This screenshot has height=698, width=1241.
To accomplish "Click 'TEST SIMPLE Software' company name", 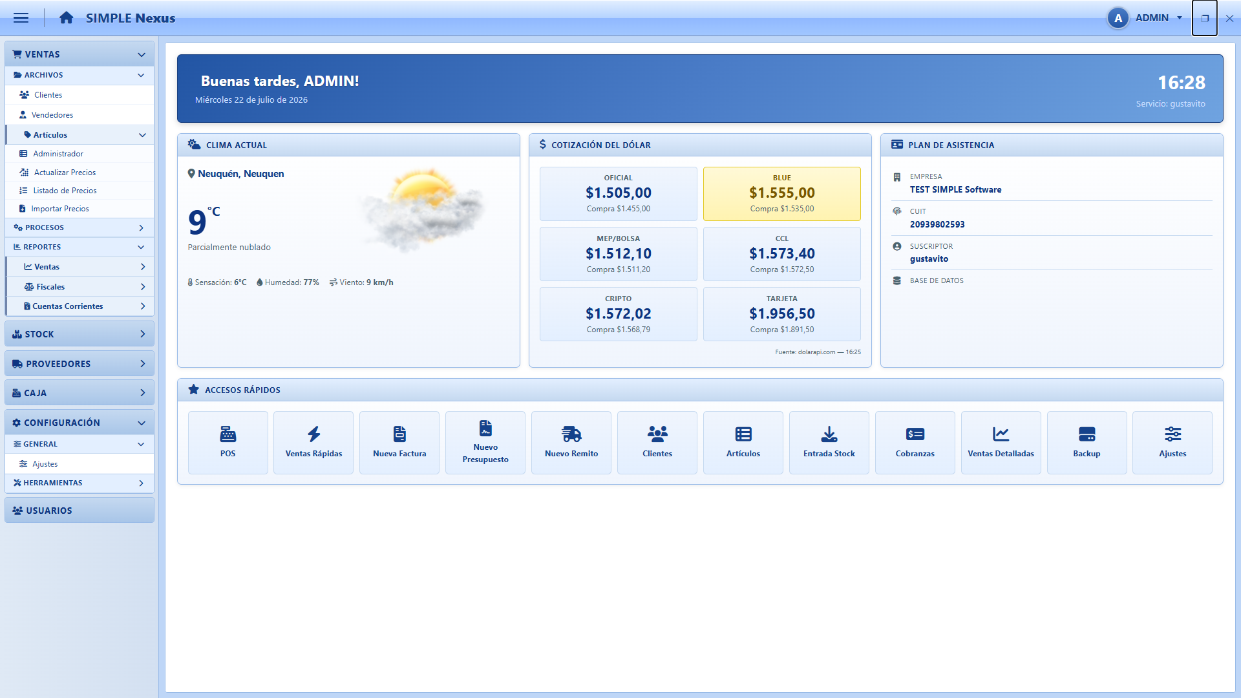I will point(955,189).
